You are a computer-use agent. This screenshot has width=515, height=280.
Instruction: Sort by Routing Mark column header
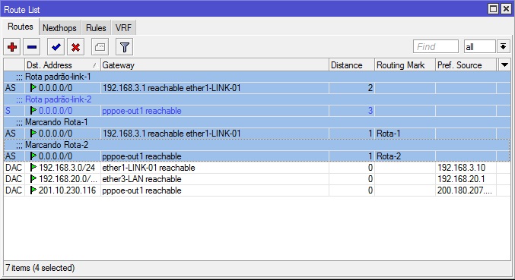click(x=405, y=64)
